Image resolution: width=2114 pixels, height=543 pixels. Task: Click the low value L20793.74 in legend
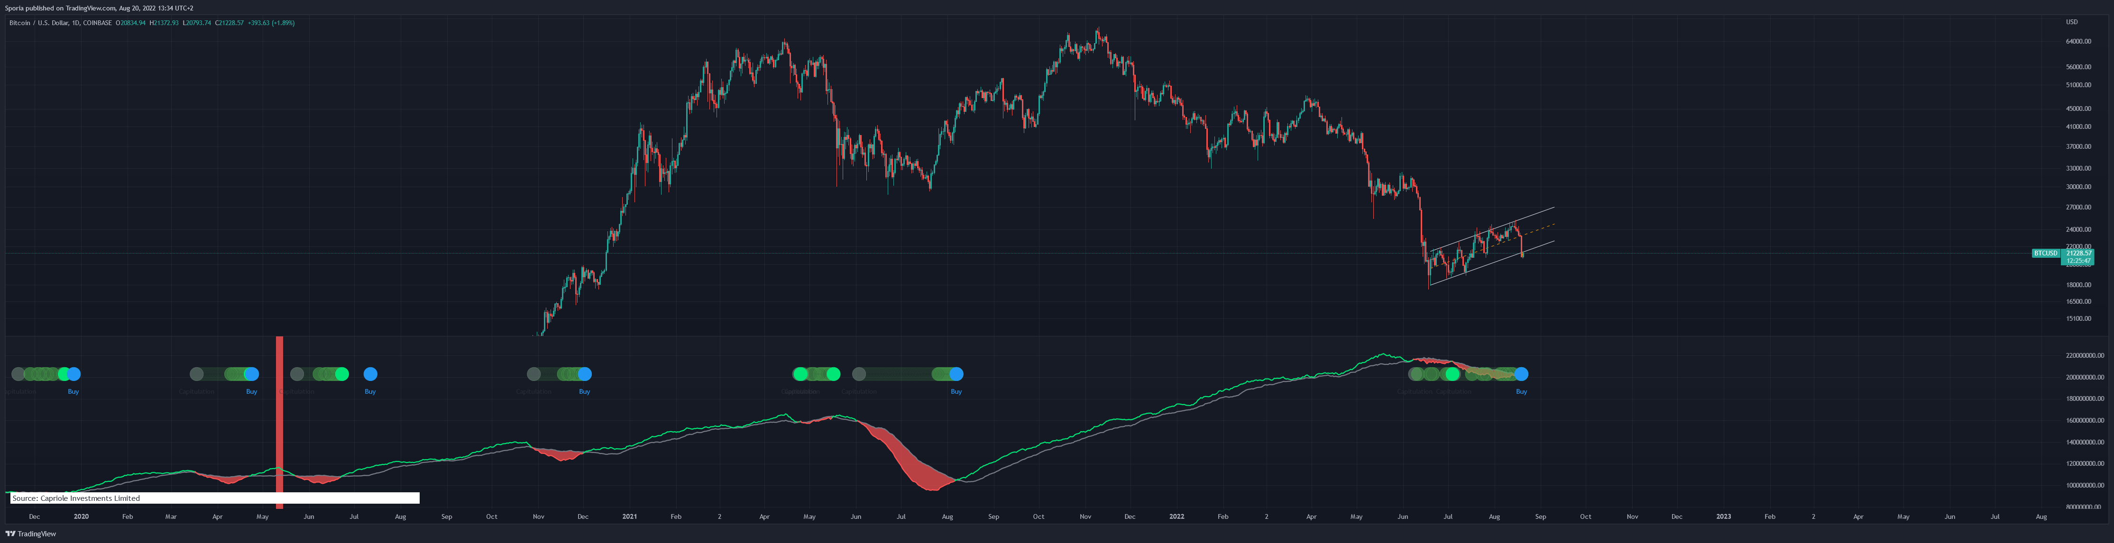coord(197,23)
